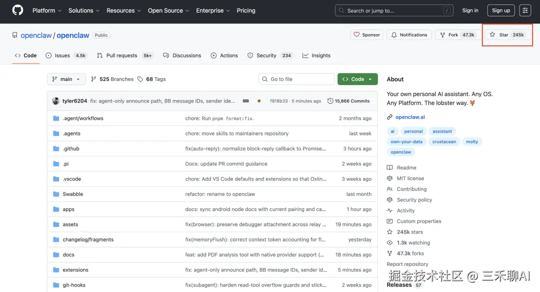
Task: Click the assistant topic tag
Action: tap(442, 131)
